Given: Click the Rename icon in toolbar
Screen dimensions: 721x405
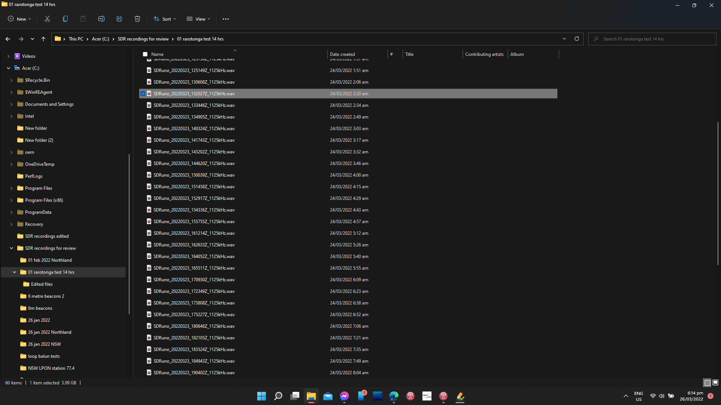Looking at the screenshot, I should (x=101, y=19).
